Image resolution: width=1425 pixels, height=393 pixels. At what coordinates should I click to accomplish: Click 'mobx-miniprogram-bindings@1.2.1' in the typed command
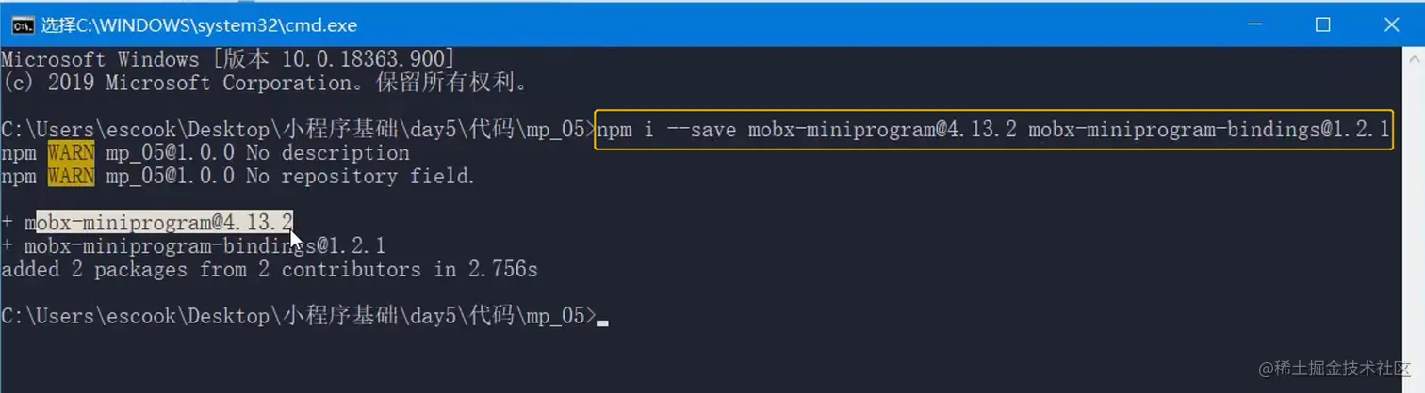(1208, 130)
